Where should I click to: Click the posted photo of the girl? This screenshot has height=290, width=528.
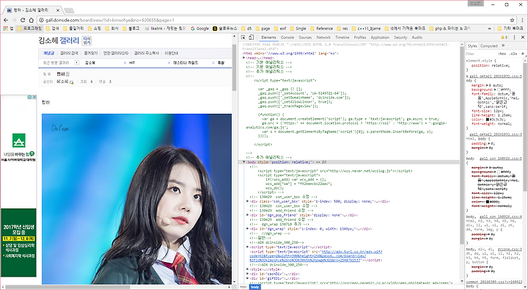136,199
